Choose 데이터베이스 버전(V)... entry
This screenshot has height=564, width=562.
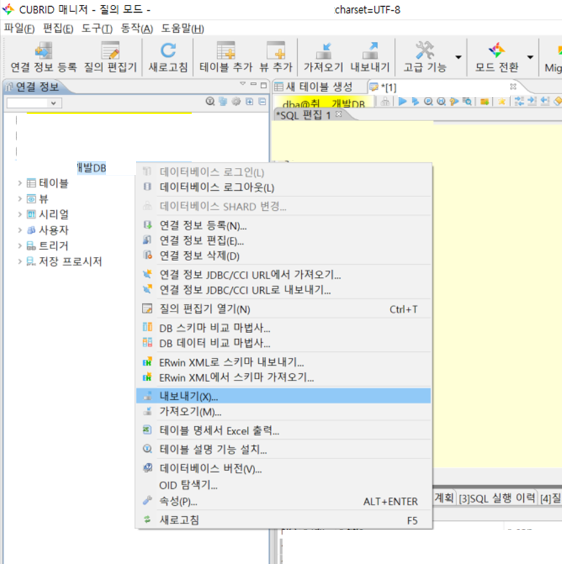(283, 468)
